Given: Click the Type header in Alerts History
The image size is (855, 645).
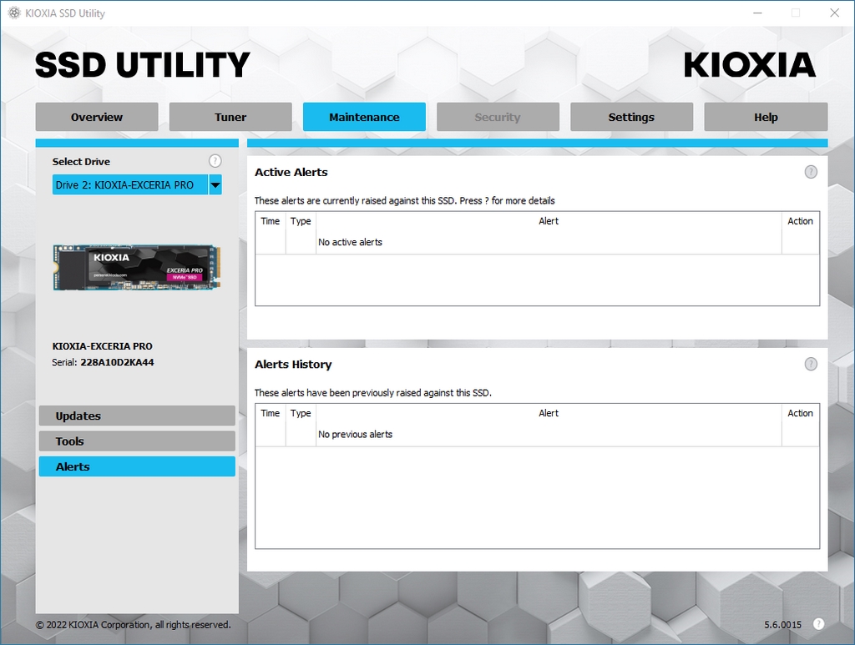Looking at the screenshot, I should [x=301, y=414].
